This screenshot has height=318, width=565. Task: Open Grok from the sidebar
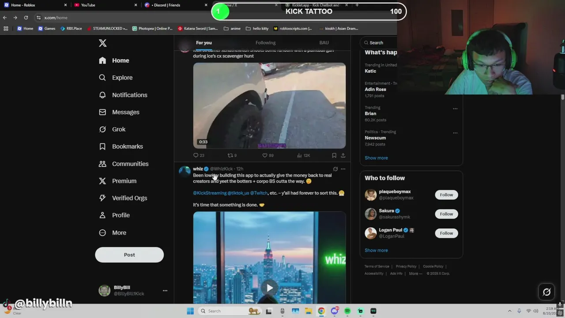tap(112, 129)
